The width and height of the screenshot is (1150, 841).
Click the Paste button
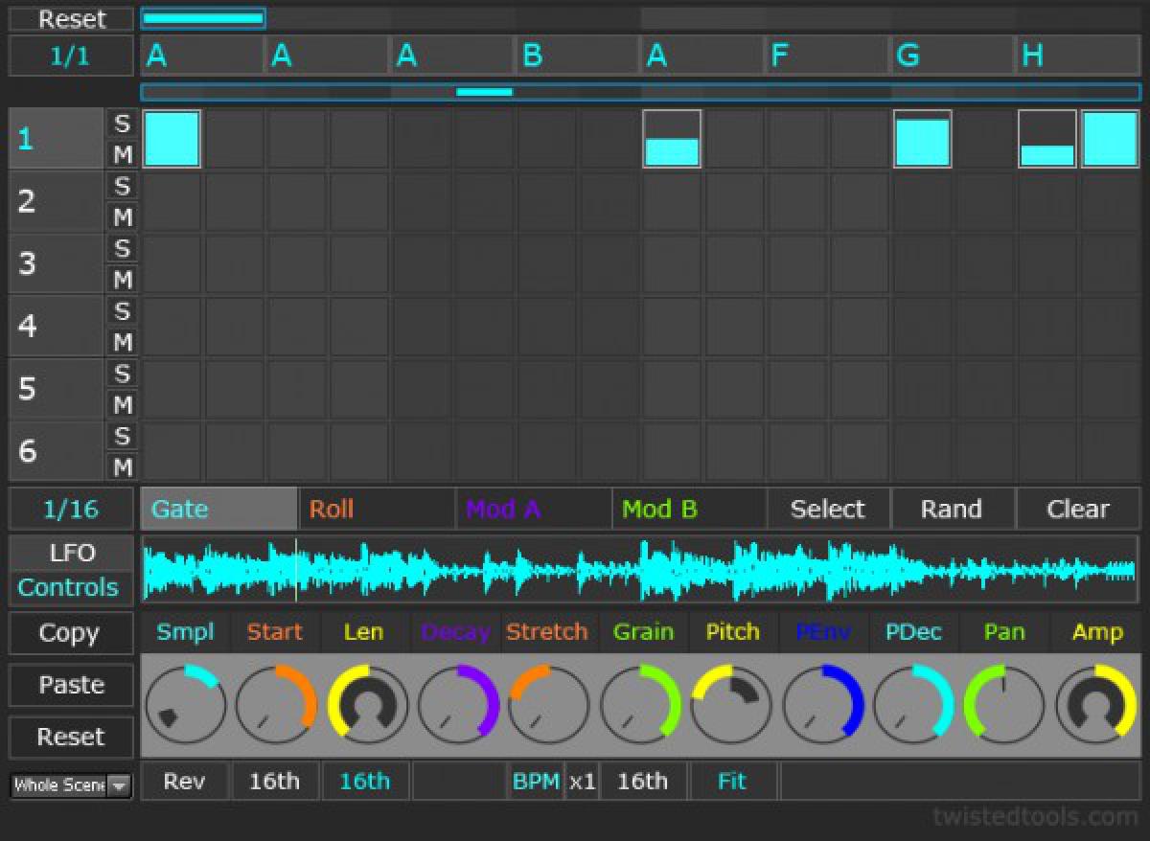tap(71, 685)
